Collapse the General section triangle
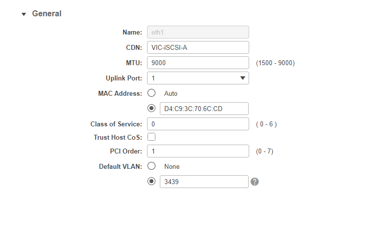Viewport: 370px width, 231px height. point(24,14)
